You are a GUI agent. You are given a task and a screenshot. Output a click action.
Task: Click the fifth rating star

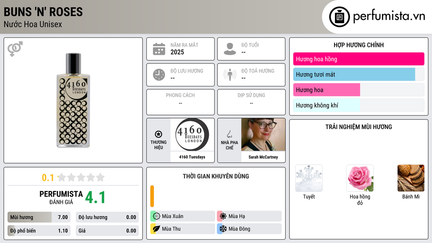tap(100, 177)
